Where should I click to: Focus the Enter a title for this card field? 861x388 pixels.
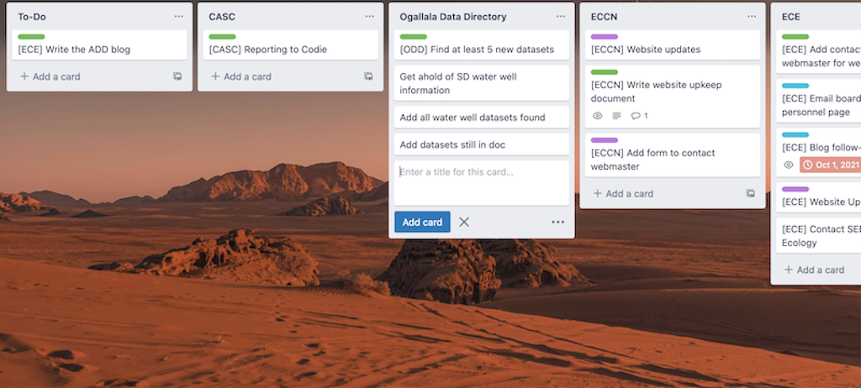click(x=481, y=181)
